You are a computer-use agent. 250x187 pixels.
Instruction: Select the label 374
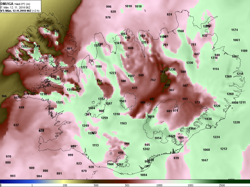pos(16,60)
